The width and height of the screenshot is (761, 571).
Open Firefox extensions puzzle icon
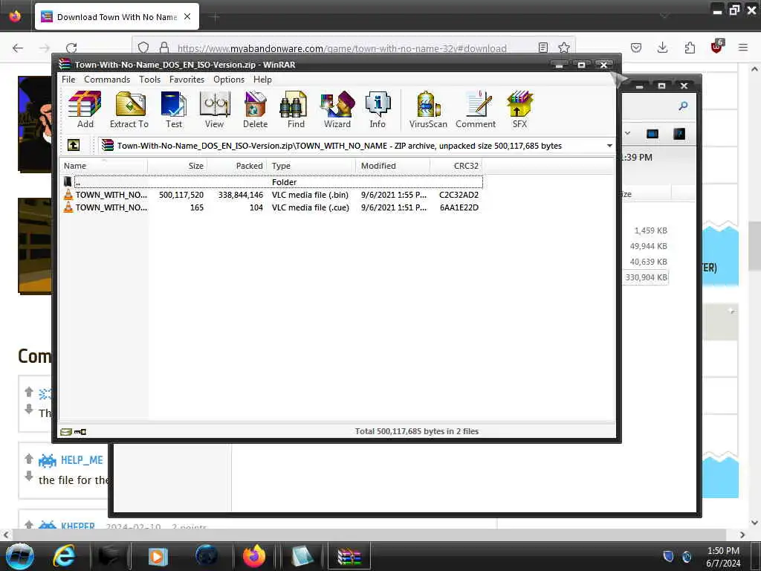point(689,48)
